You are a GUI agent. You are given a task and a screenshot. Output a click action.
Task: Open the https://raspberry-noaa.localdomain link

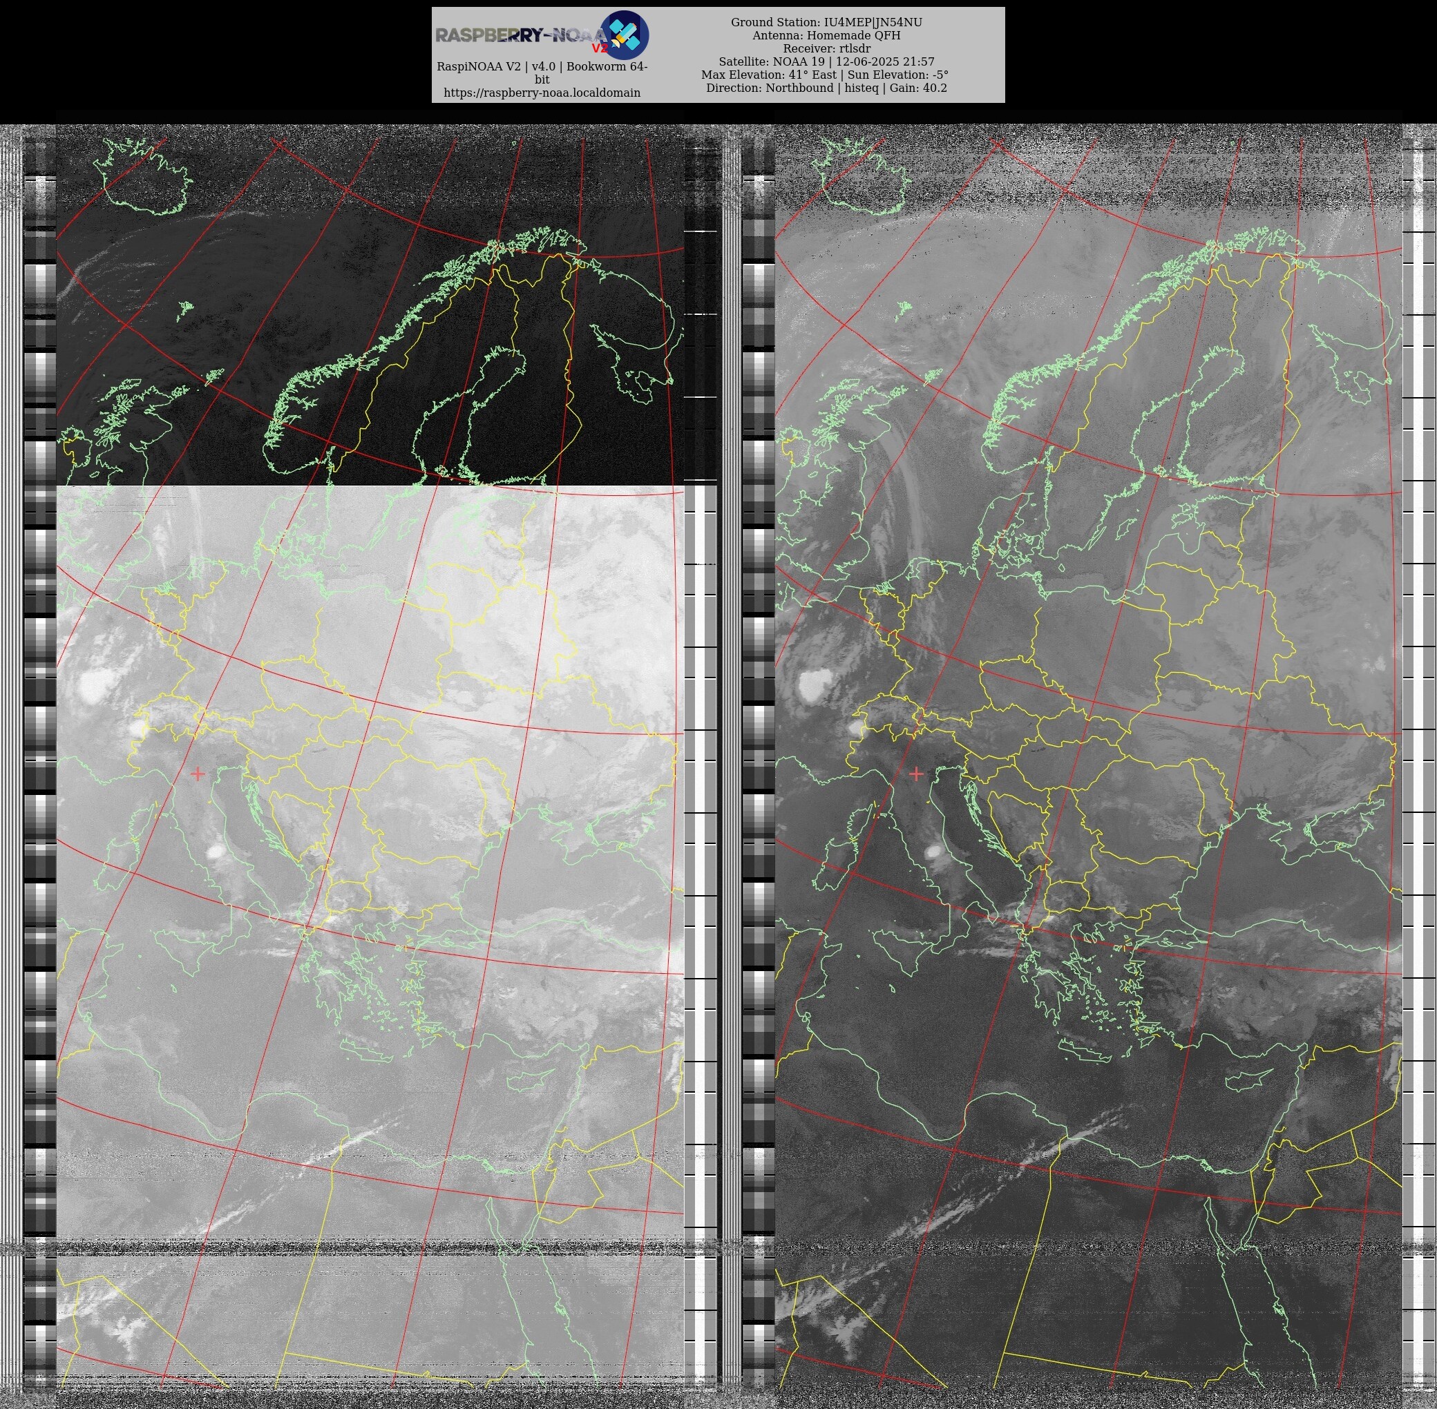tap(542, 93)
